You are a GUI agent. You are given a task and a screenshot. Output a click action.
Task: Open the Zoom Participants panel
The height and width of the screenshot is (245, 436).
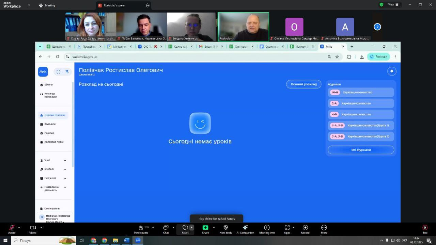(x=141, y=229)
